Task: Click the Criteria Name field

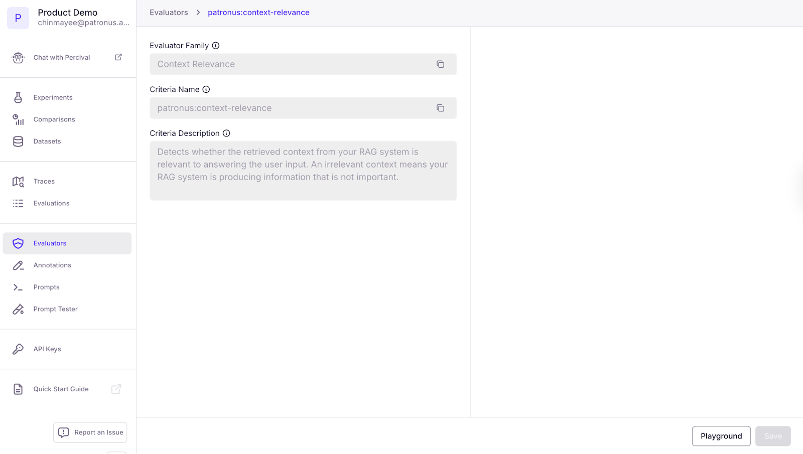Action: tap(303, 108)
